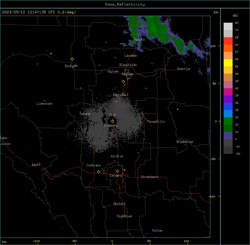The height and width of the screenshot is (245, 250).
Task: Click the Vulcan label
Action: [157, 230]
